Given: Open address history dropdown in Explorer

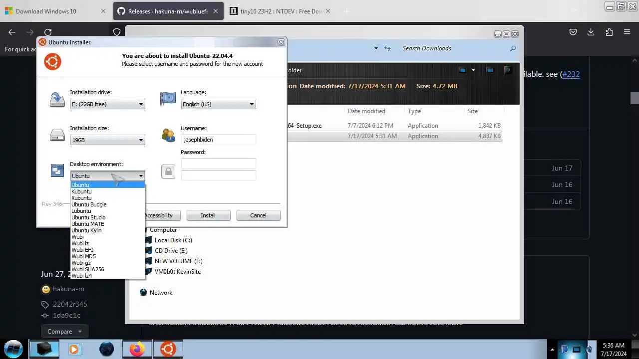Looking at the screenshot, I should [376, 48].
